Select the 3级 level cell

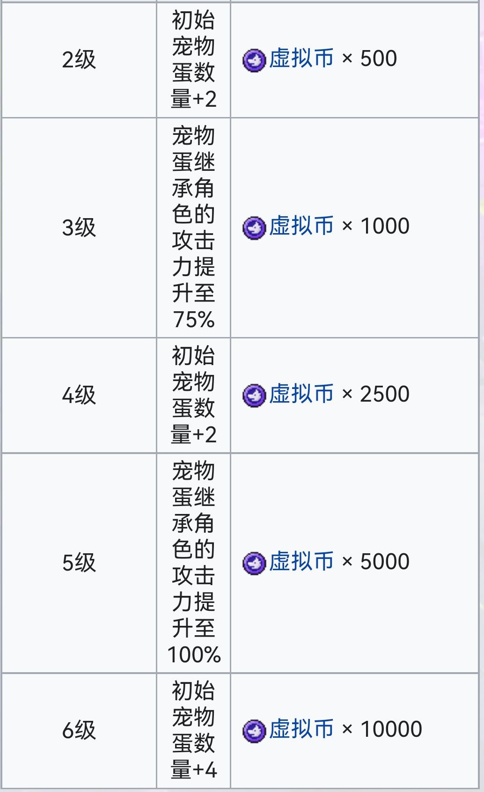click(79, 227)
